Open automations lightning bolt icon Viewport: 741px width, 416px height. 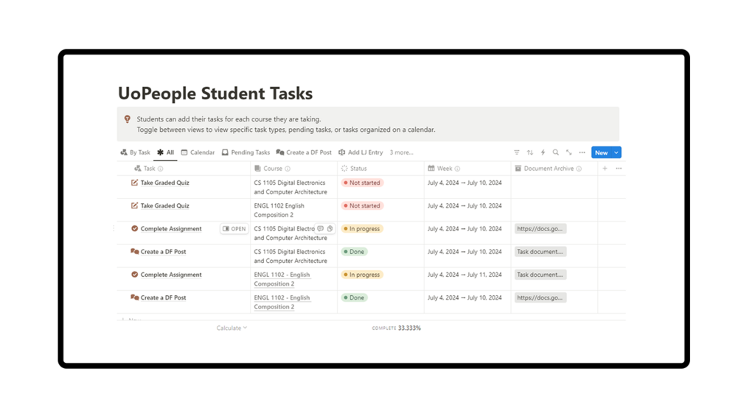pos(543,152)
